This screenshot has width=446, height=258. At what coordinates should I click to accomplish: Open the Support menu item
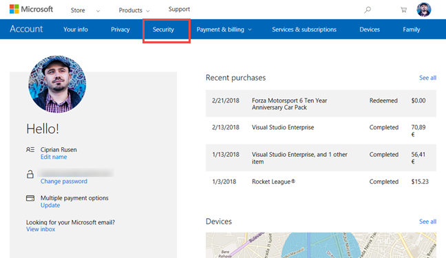[179, 9]
